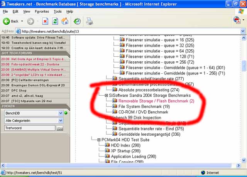Go back using the Back button
The height and width of the screenshot is (177, 247).
coord(10,21)
